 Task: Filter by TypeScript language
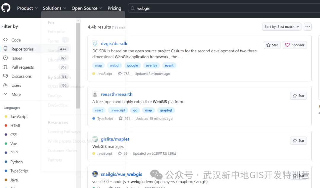(x=19, y=171)
